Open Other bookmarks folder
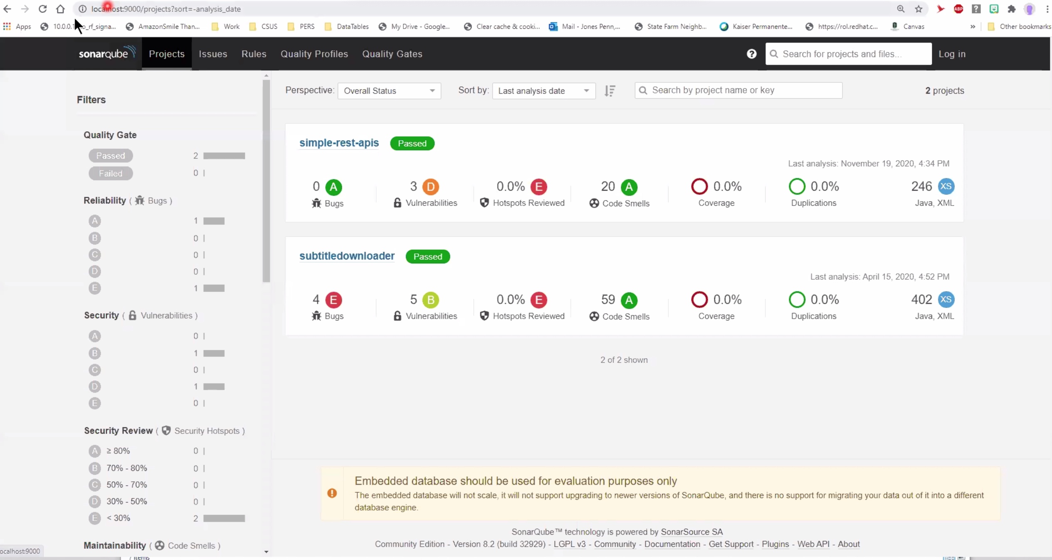This screenshot has height=560, width=1052. click(1019, 26)
